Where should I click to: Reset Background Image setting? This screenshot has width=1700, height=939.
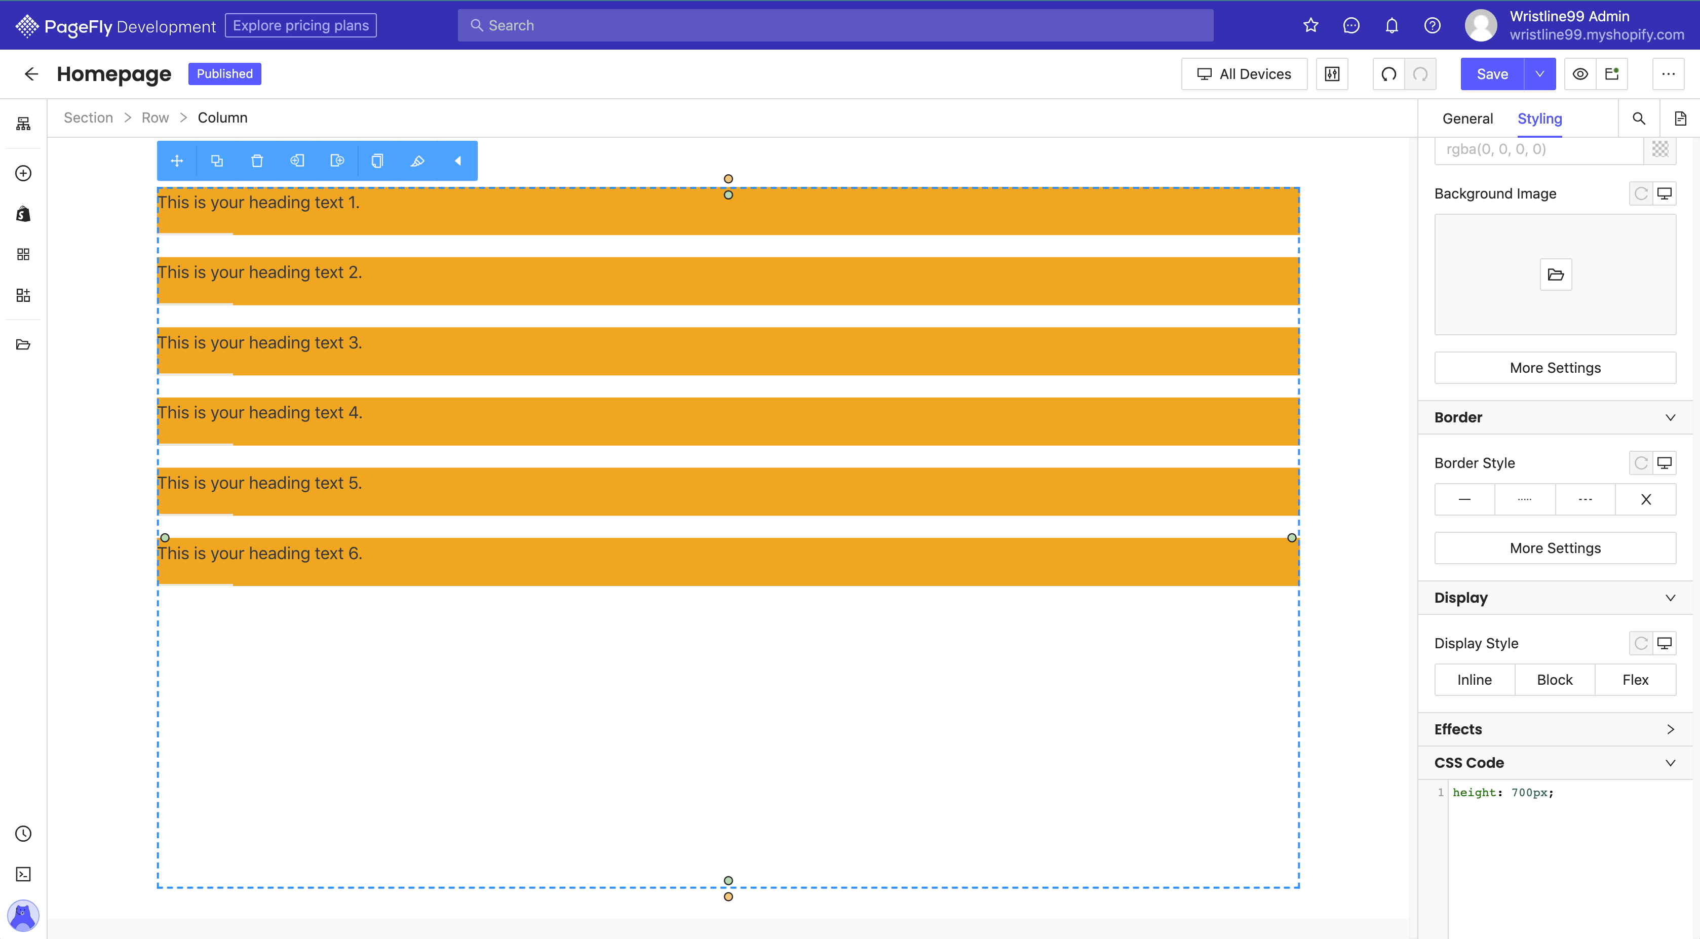(x=1641, y=193)
